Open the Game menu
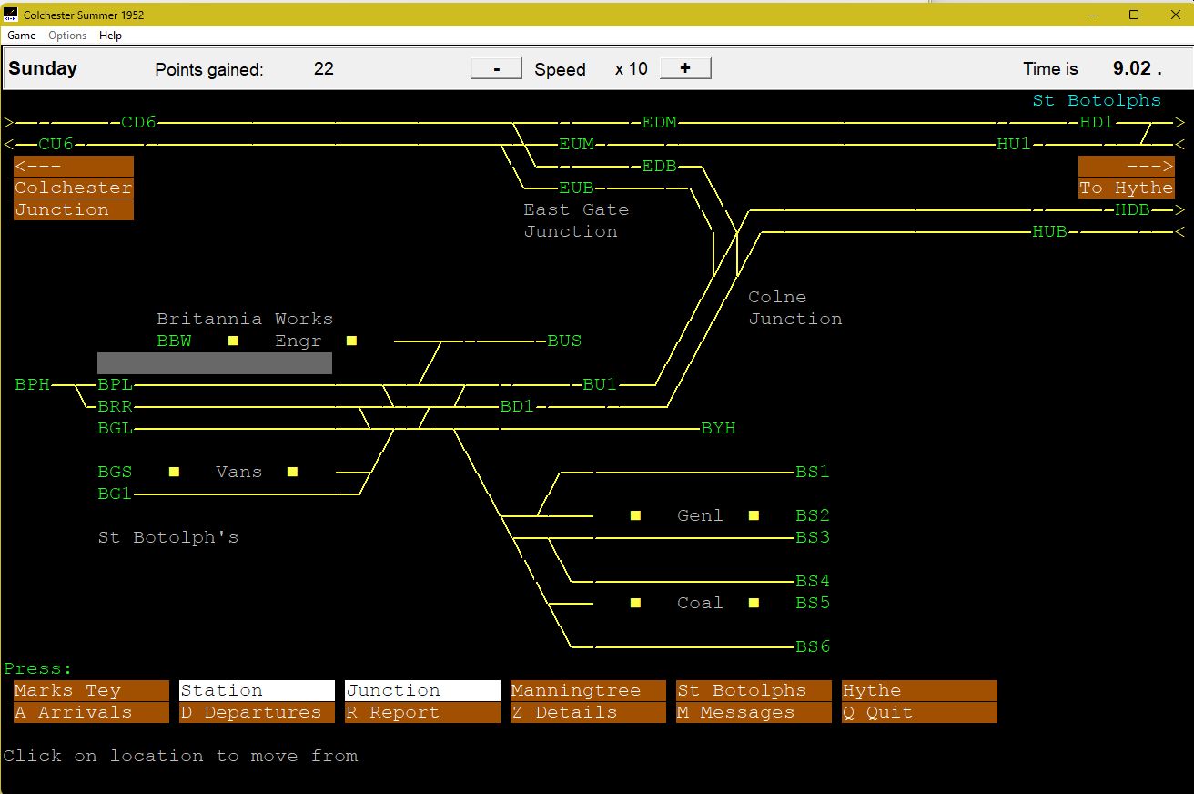This screenshot has width=1194, height=794. [x=21, y=36]
